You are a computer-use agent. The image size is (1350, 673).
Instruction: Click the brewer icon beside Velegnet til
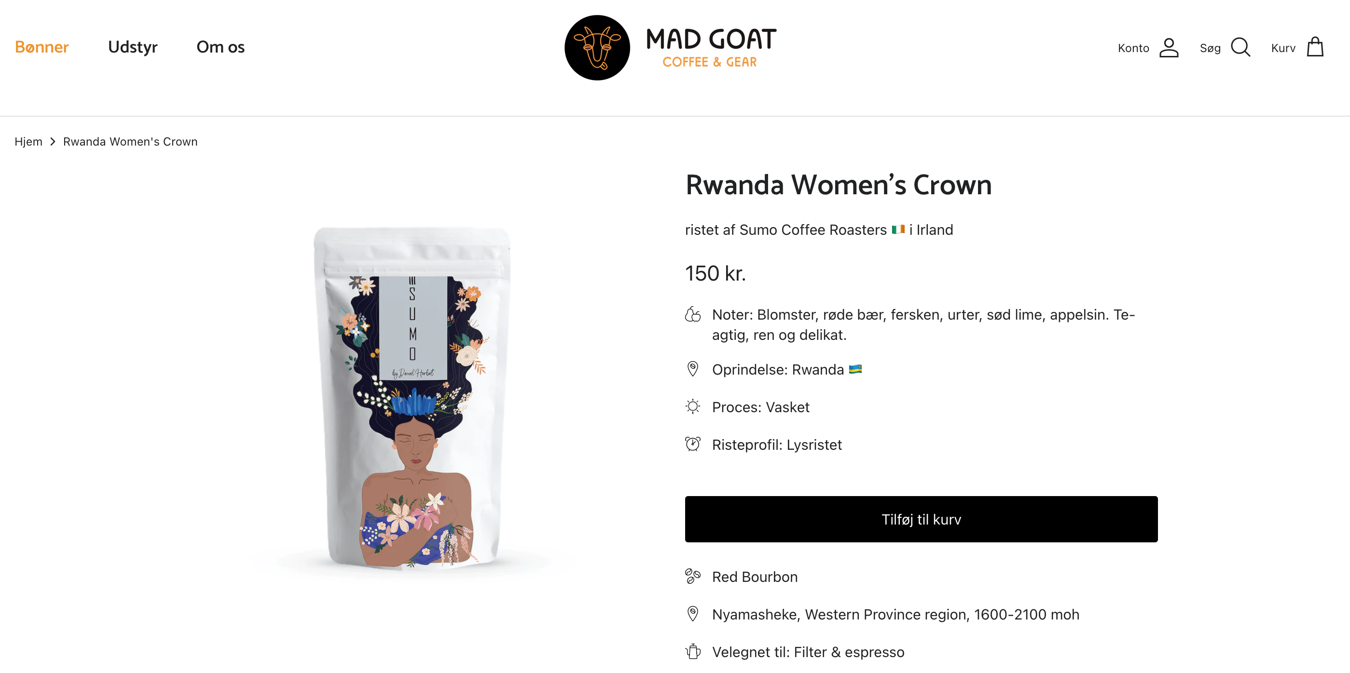(692, 651)
